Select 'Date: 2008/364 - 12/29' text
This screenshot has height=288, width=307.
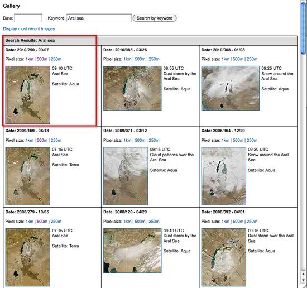tap(223, 131)
